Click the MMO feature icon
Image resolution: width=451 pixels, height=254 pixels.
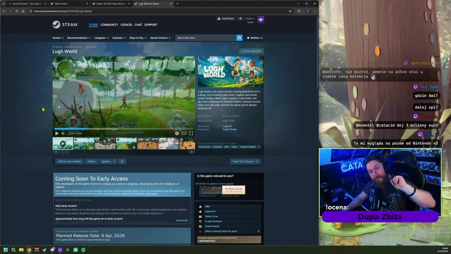pos(200,206)
